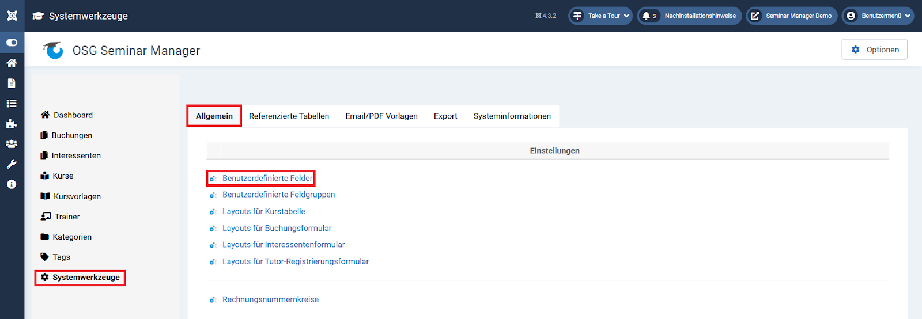Click the Einstellungen column header
This screenshot has width=922, height=319.
click(x=554, y=151)
